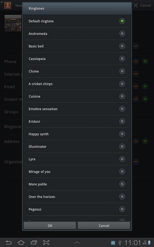
Task: Choose the Over the horizon radio button
Action: [122, 196]
